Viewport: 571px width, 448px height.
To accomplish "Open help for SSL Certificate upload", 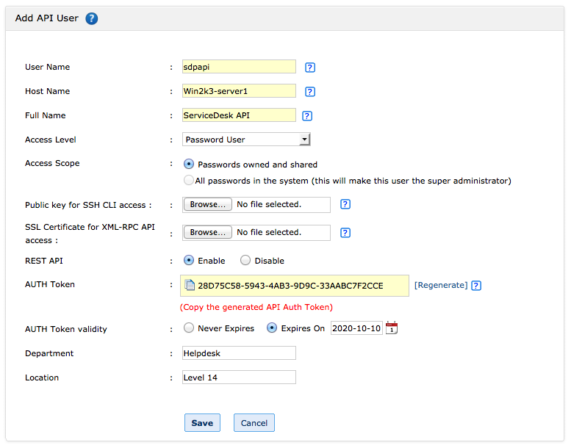I will [345, 233].
